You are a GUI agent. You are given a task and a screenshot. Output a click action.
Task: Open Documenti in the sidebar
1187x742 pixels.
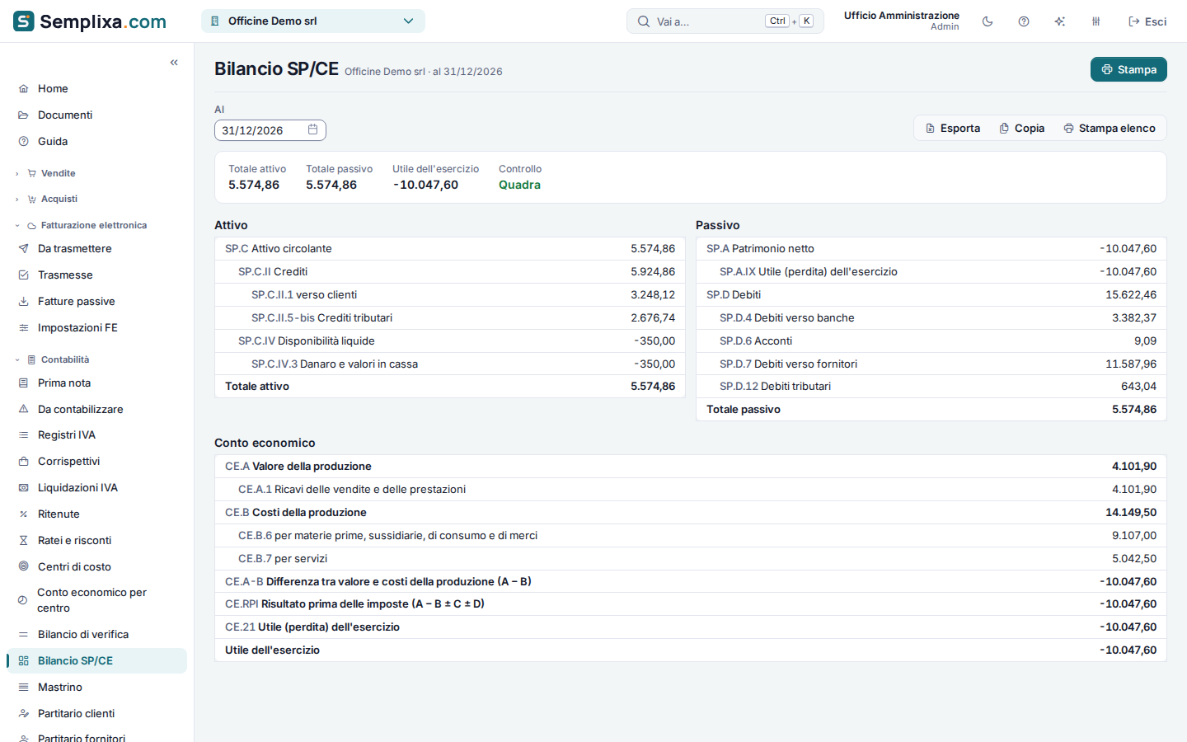point(96,115)
